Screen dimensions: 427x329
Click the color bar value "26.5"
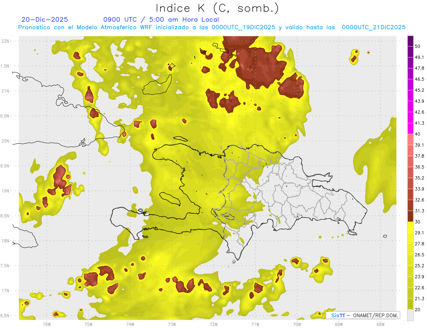pos(420,254)
